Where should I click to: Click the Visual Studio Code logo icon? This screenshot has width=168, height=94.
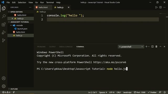click(x=3, y=2)
